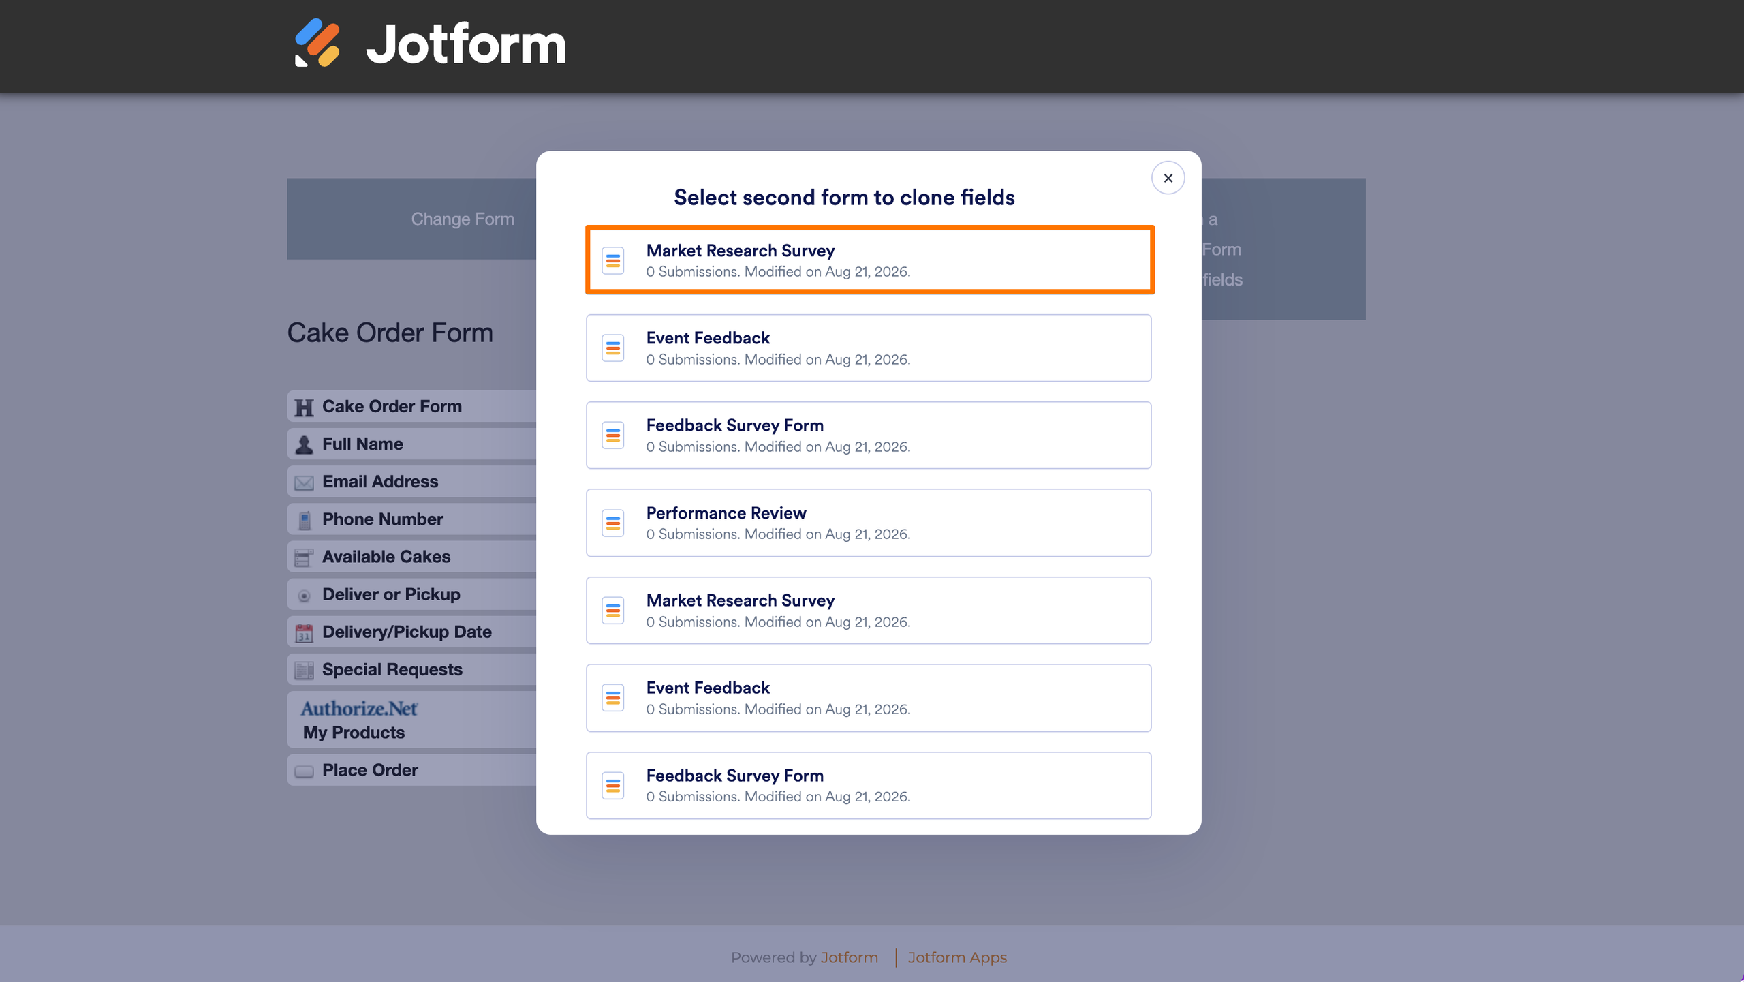Select the Place Order field
This screenshot has width=1744, height=982.
pos(411,770)
